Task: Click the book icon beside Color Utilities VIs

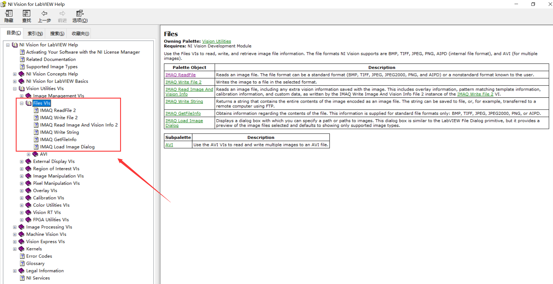Action: point(29,205)
